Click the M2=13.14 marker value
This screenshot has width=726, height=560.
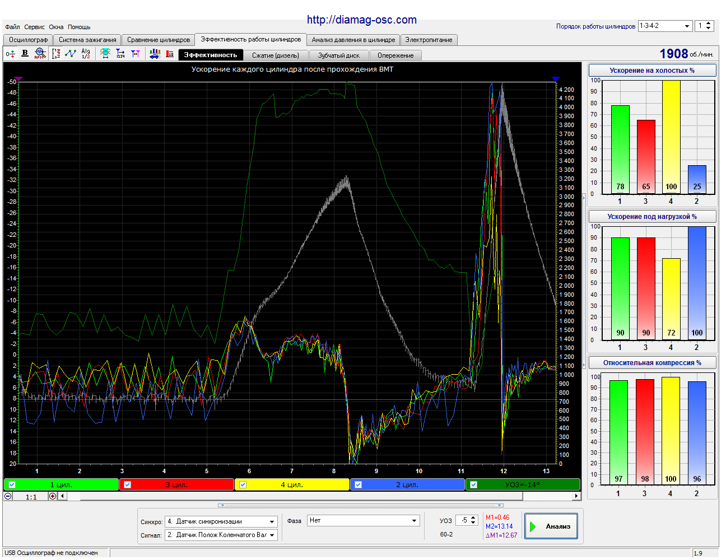pos(499,526)
